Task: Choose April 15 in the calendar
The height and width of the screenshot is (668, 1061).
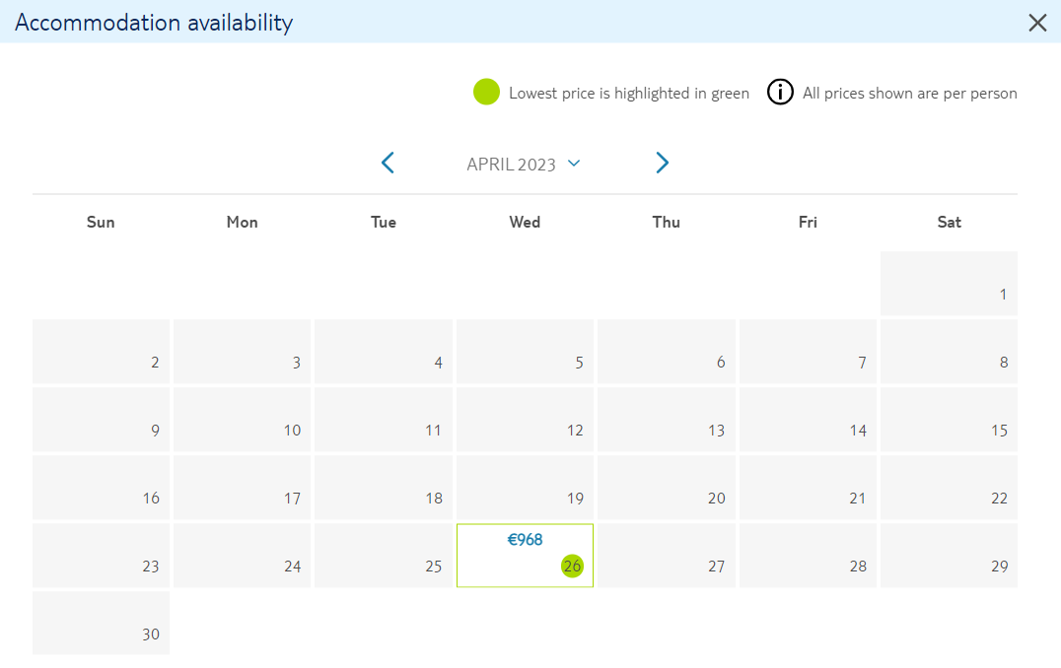Action: point(949,419)
